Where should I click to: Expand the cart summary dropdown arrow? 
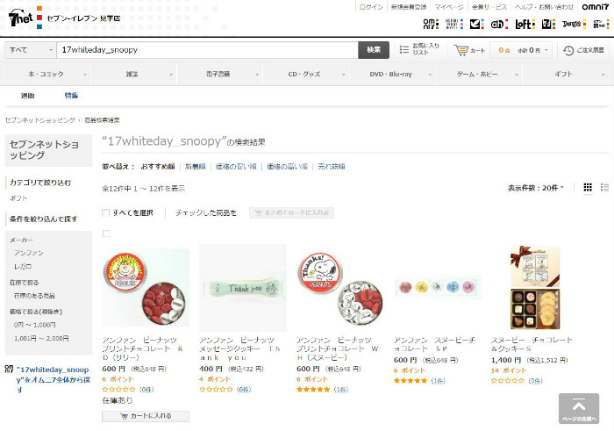tap(546, 50)
